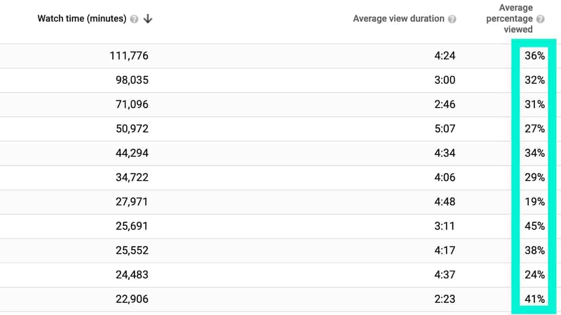Select the 98,035 watch time cell

pyautogui.click(x=132, y=80)
